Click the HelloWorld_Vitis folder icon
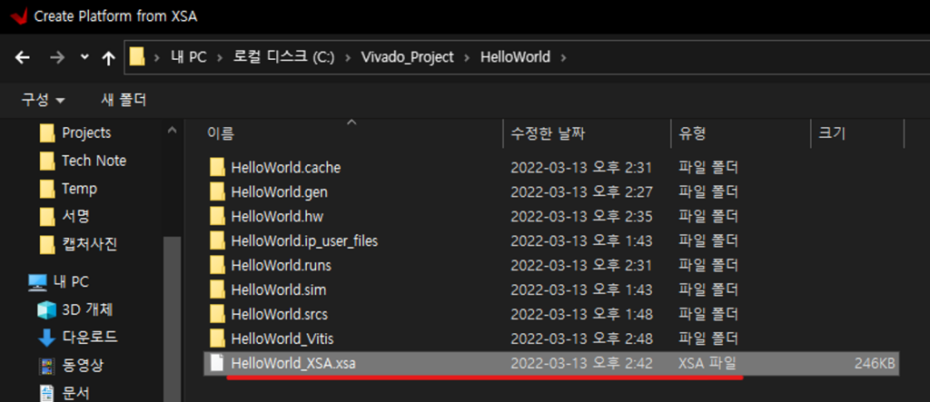Viewport: 930px width, 402px height. [x=218, y=339]
